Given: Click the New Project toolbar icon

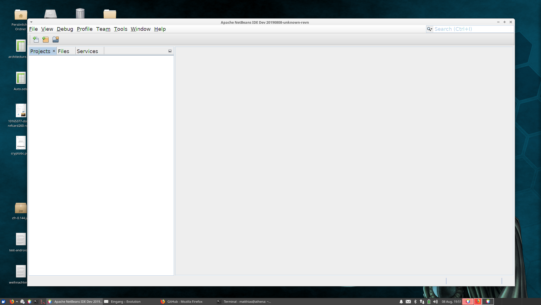Looking at the screenshot, I should [x=45, y=40].
